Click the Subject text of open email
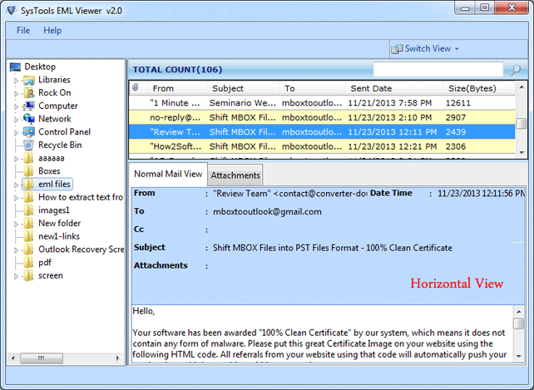 pos(333,248)
